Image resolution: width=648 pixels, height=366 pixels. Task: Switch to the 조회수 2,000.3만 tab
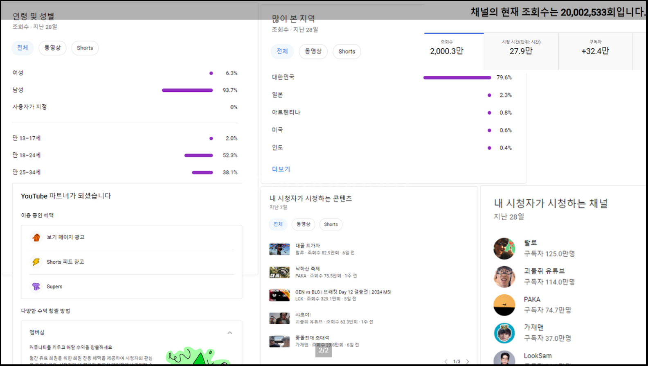[454, 51]
